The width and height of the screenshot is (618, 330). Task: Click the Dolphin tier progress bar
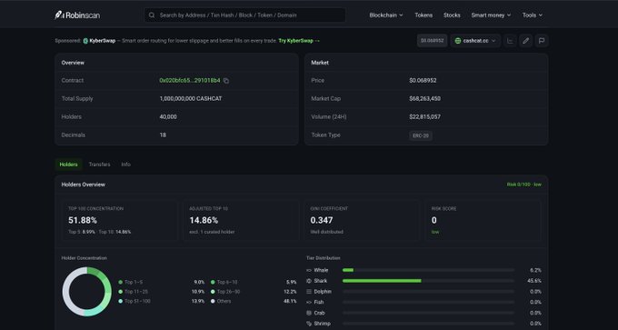tap(428, 291)
